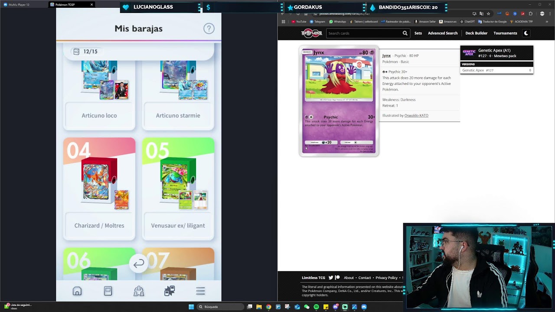The image size is (555, 312).
Task: Open the Jynx name link
Action: [x=386, y=55]
